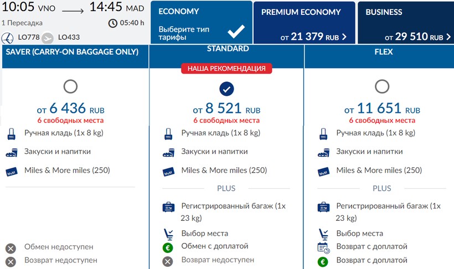This screenshot has height=269, width=454.
Task: Click Saver Miles & More card icon
Action: (12, 171)
